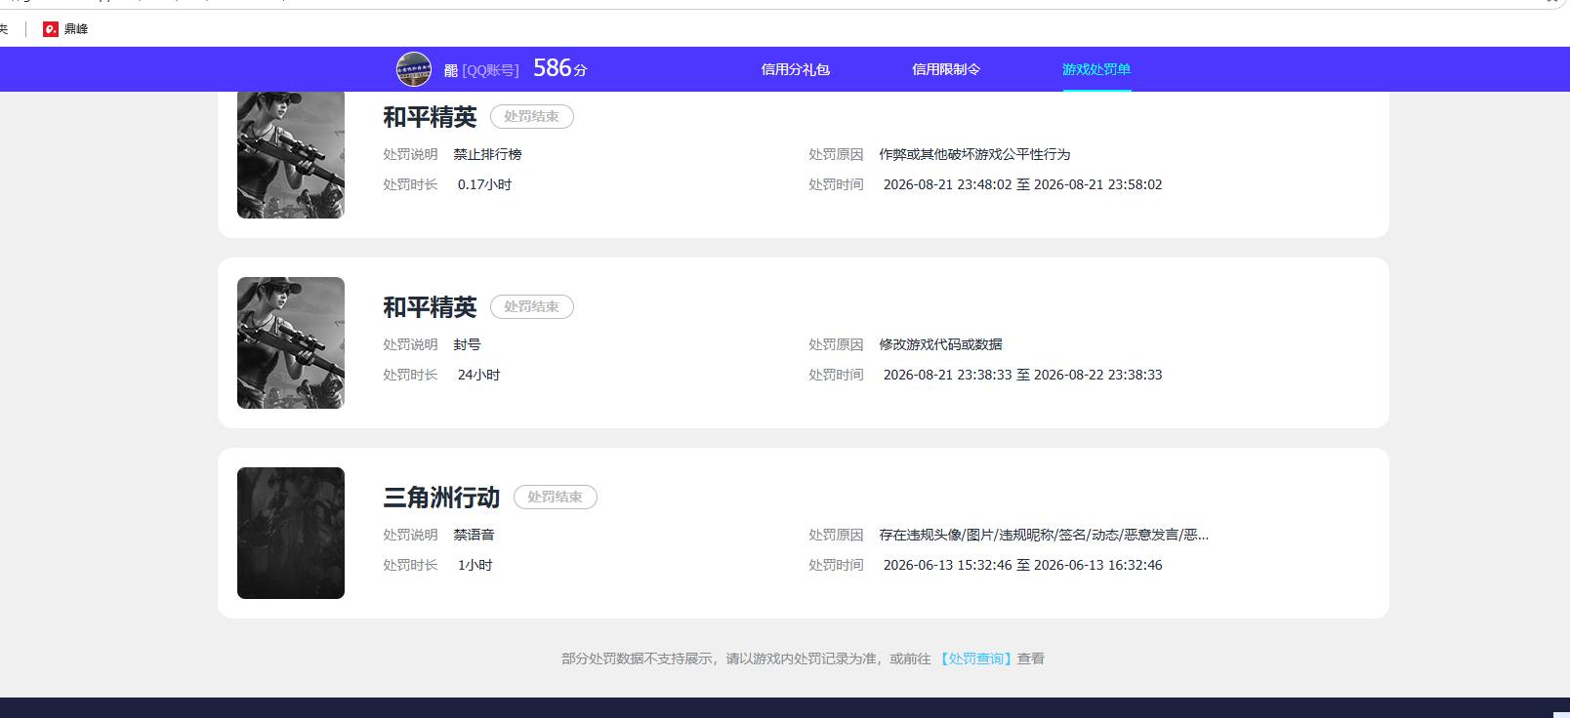1570x718 pixels.
Task: Select the 封号 penalty description
Action: coord(467,344)
